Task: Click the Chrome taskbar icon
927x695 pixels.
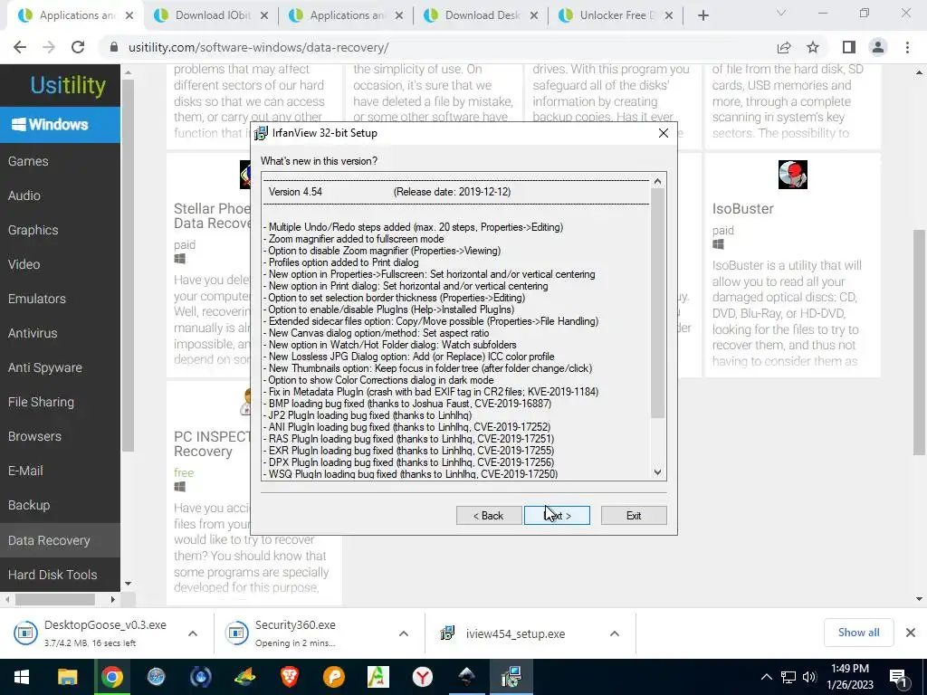Action: point(111,677)
